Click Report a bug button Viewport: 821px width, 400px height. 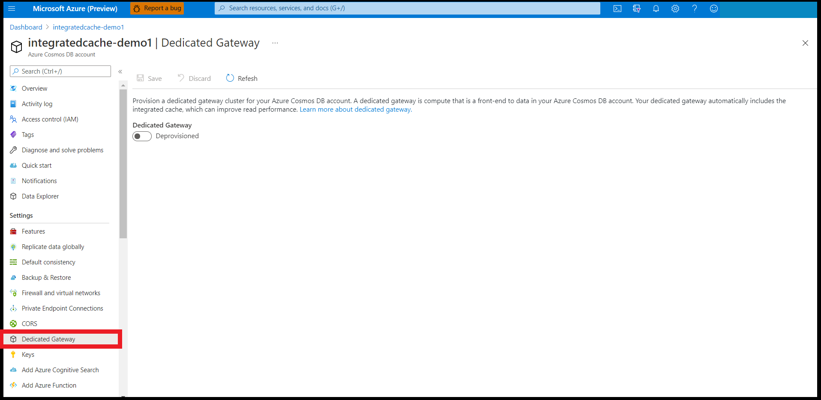click(157, 8)
